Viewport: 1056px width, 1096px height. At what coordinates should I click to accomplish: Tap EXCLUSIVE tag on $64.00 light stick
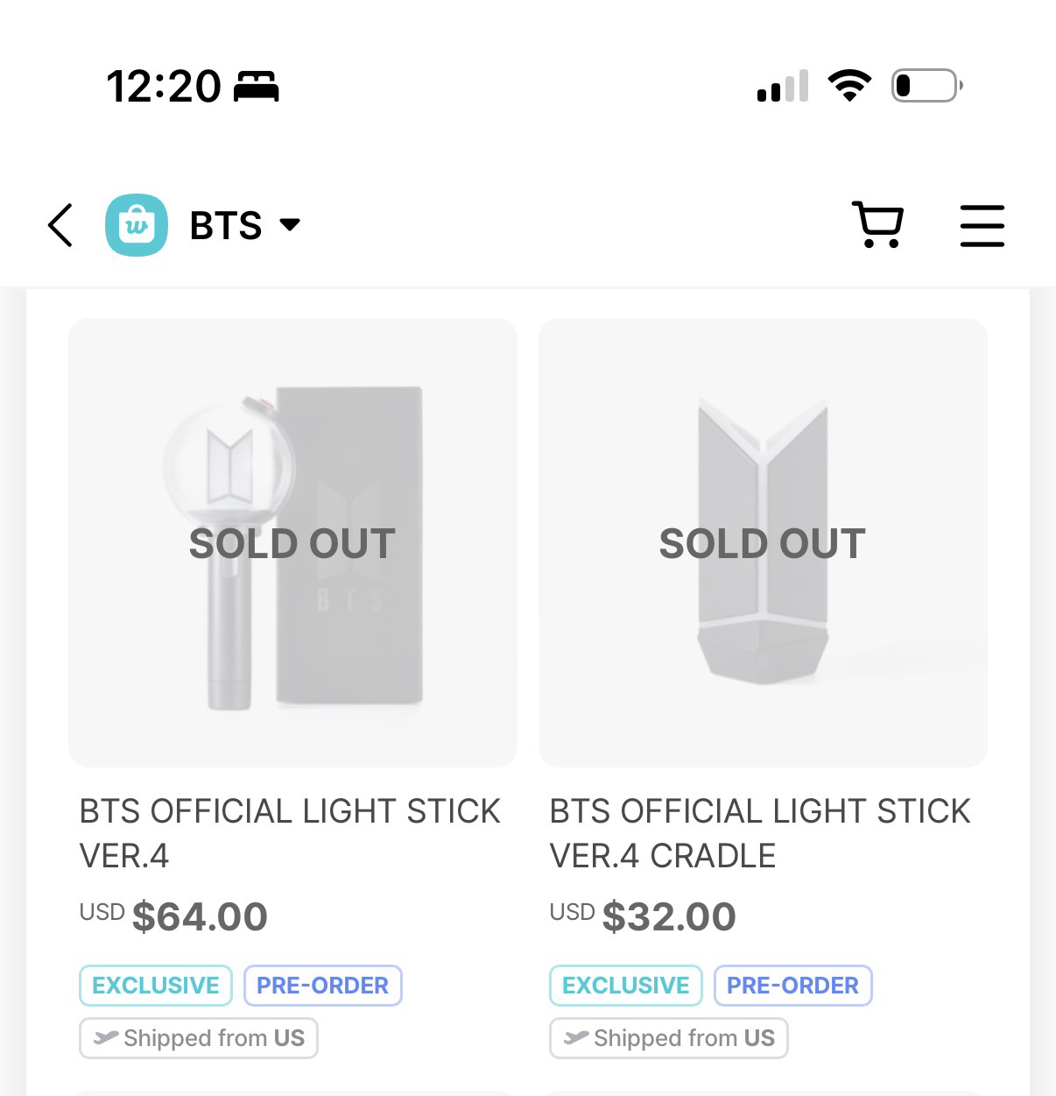pos(156,986)
